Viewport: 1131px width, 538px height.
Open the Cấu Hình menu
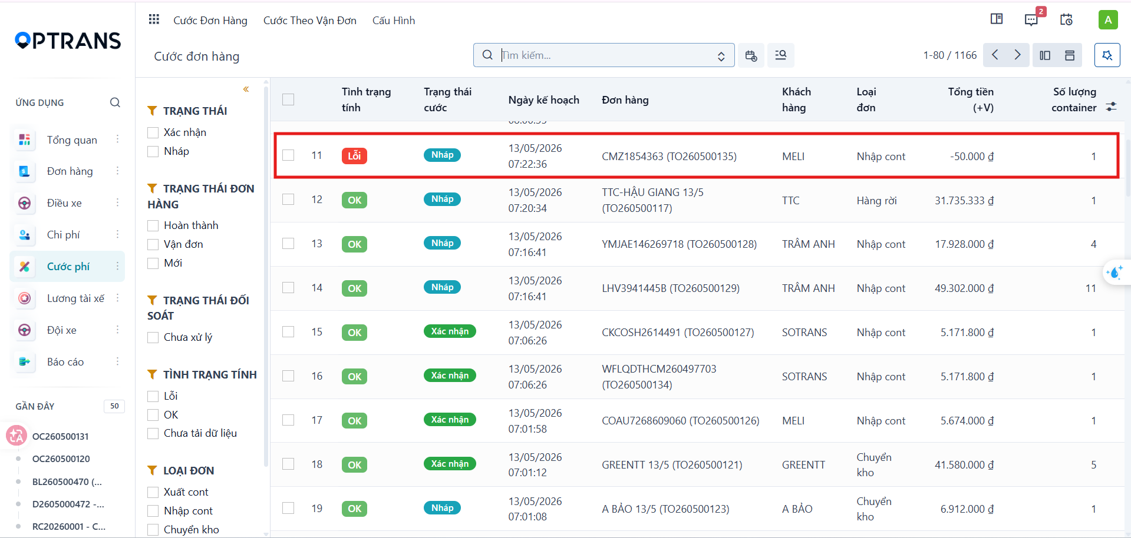[x=394, y=21]
